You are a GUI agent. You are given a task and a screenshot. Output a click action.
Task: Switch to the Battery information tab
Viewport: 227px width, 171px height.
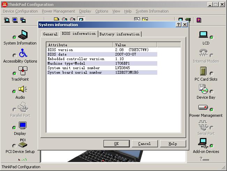coord(120,34)
